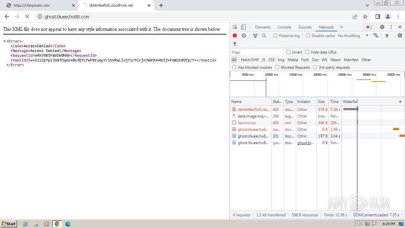This screenshot has width=405, height=228.
Task: Share this page icon in address bar
Action: pos(355,16)
